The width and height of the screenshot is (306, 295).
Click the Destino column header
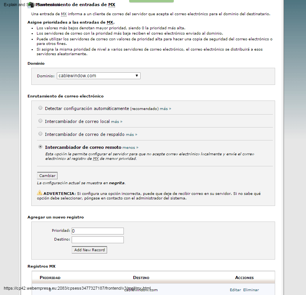point(141,277)
